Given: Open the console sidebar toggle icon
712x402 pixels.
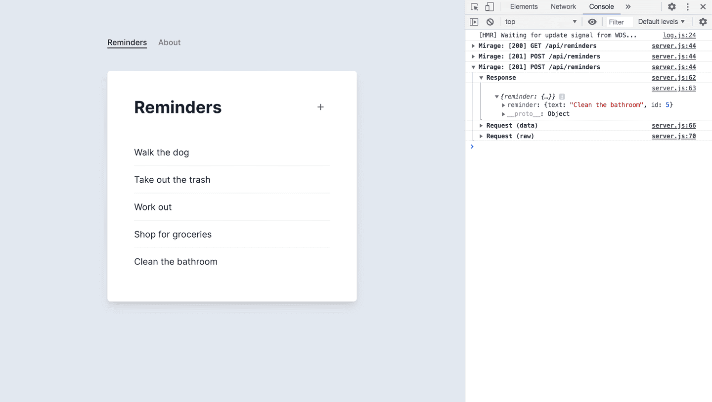Looking at the screenshot, I should point(474,21).
